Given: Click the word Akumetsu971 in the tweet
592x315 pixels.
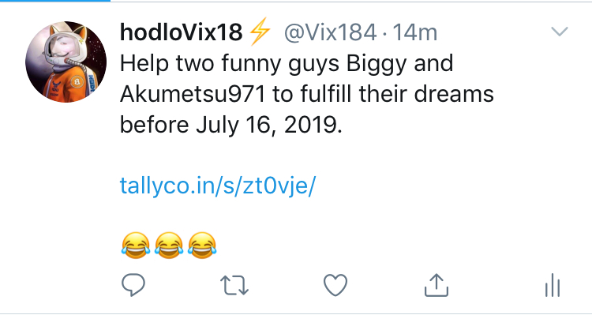Looking at the screenshot, I should [193, 95].
